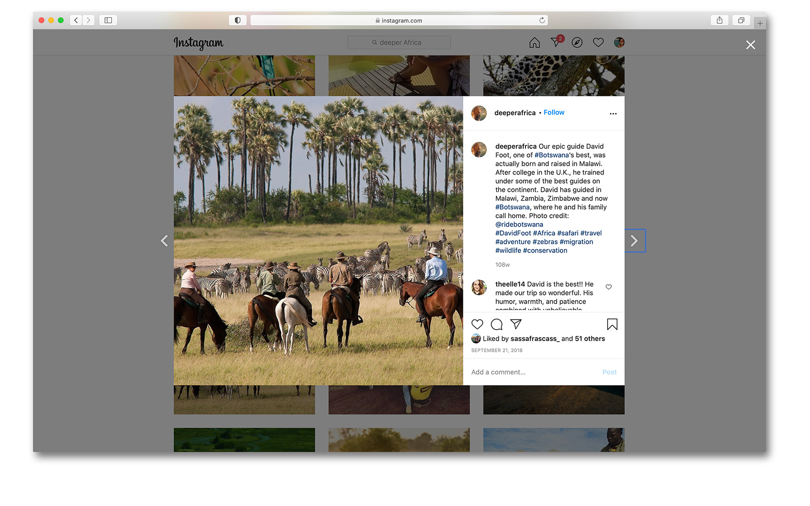
Task: Toggle the Safari sidebar
Action: pyautogui.click(x=108, y=20)
